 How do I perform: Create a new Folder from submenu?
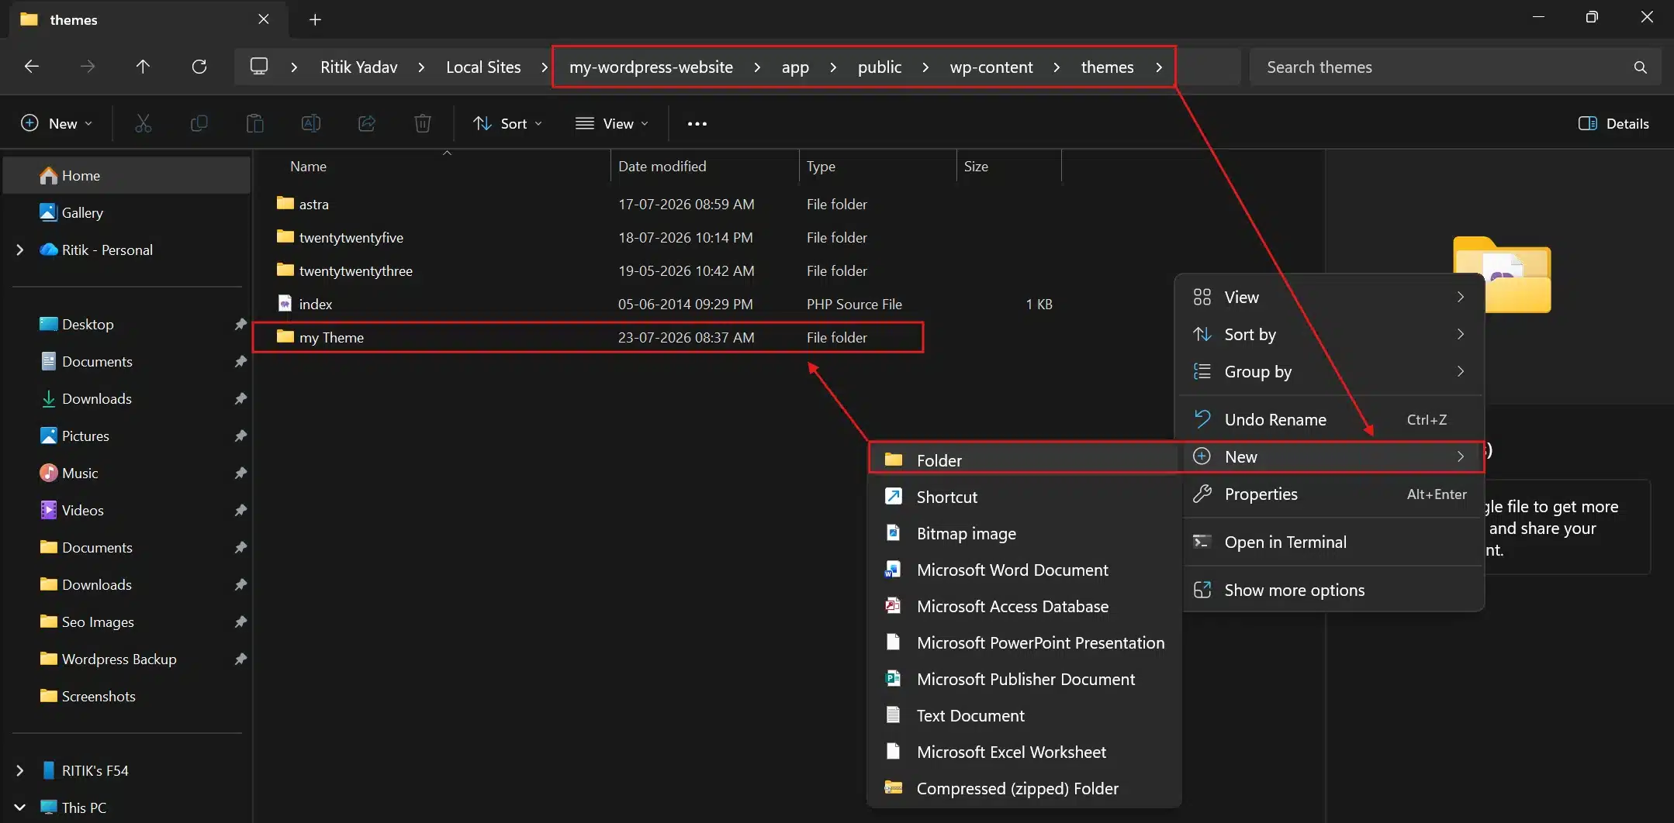[1024, 460]
